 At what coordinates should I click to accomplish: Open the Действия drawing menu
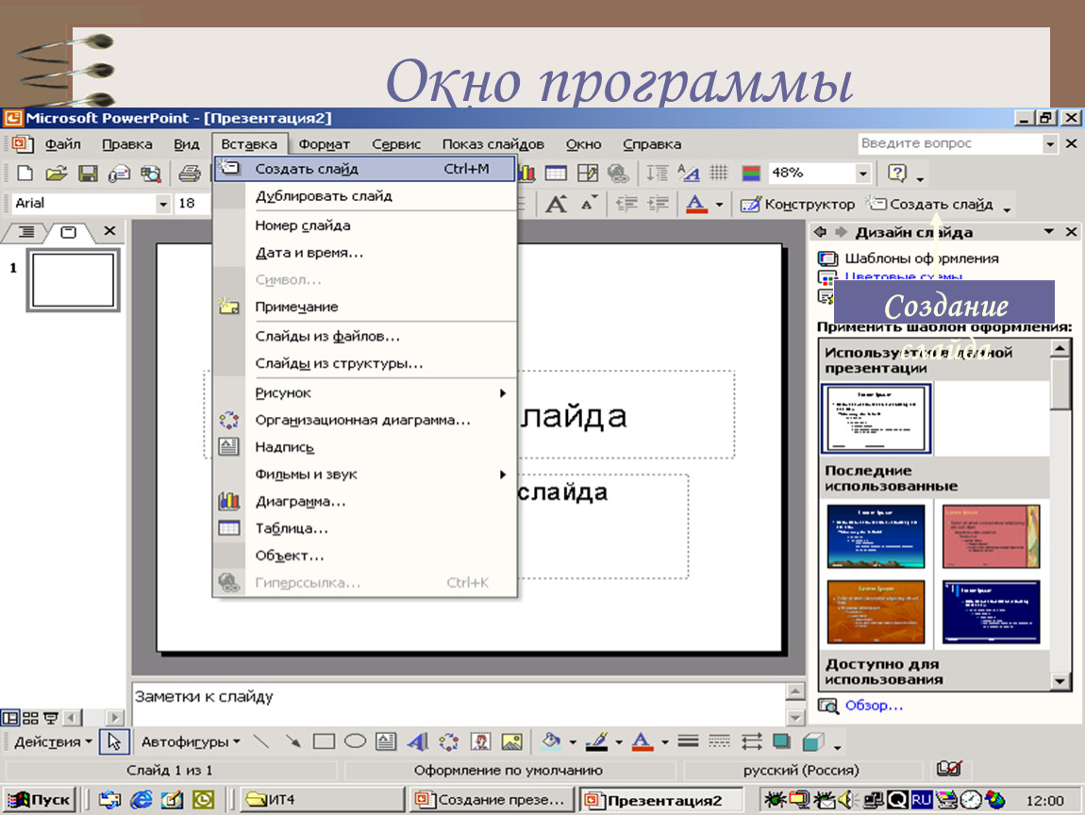click(53, 742)
